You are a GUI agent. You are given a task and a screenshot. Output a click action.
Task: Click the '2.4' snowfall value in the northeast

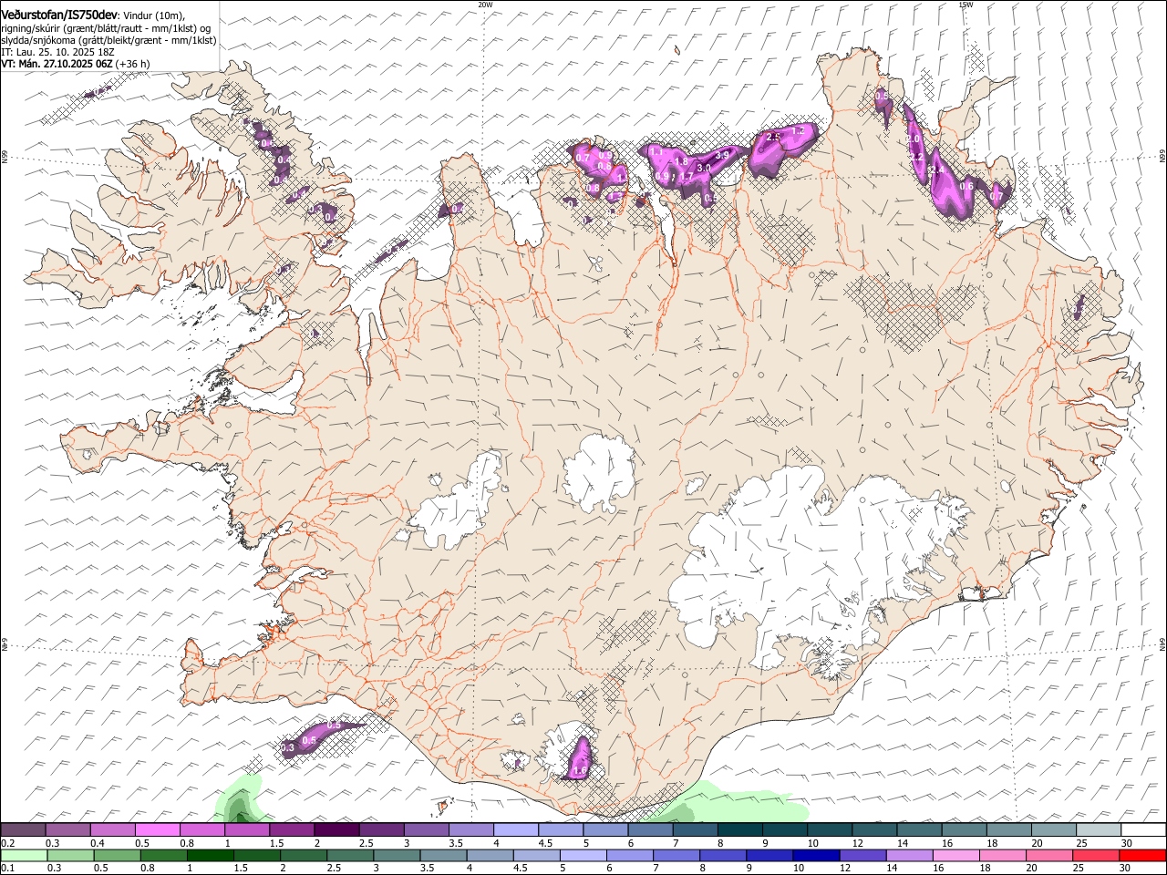point(935,170)
